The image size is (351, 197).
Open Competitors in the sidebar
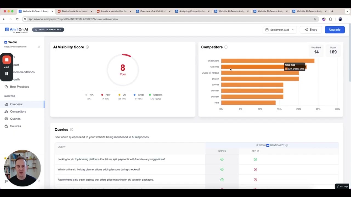point(18,112)
